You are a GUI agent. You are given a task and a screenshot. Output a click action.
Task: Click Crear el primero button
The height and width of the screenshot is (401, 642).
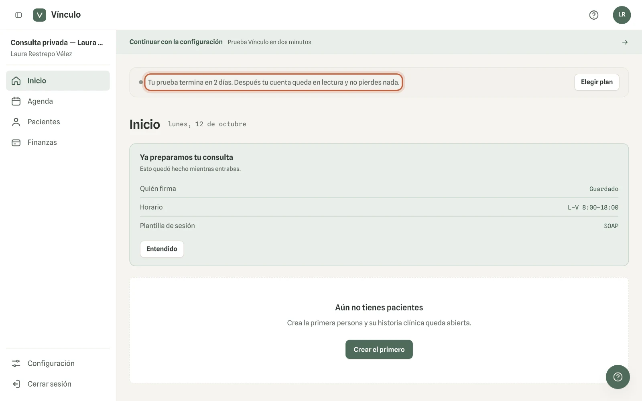click(x=379, y=349)
